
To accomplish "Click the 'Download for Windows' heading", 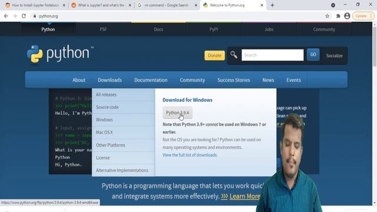I will coord(187,100).
